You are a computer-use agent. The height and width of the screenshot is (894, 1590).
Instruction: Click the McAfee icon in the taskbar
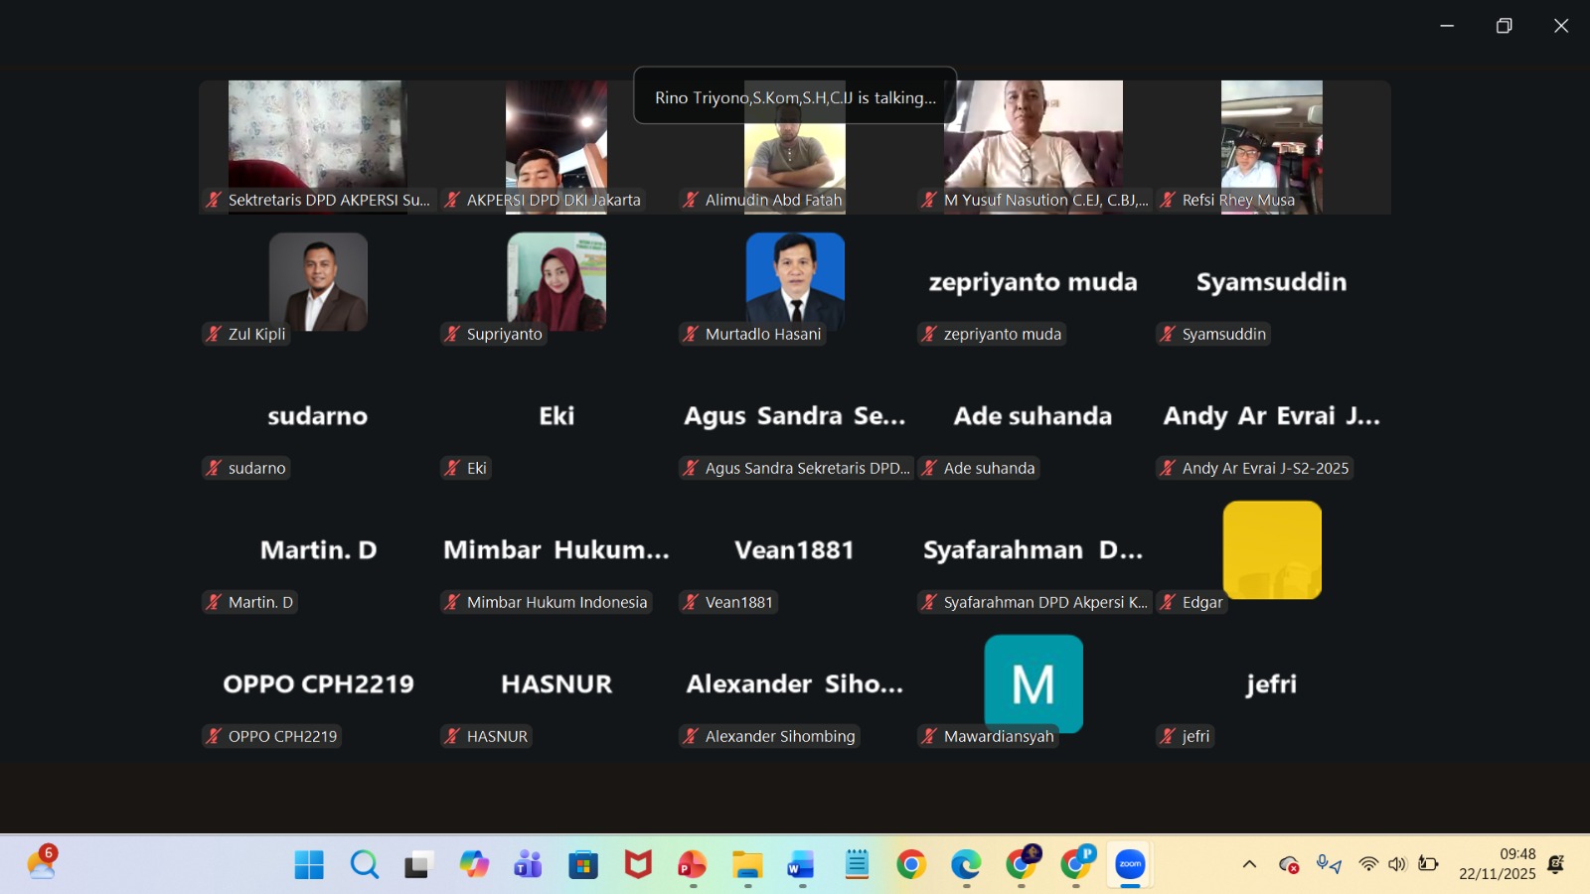[637, 864]
